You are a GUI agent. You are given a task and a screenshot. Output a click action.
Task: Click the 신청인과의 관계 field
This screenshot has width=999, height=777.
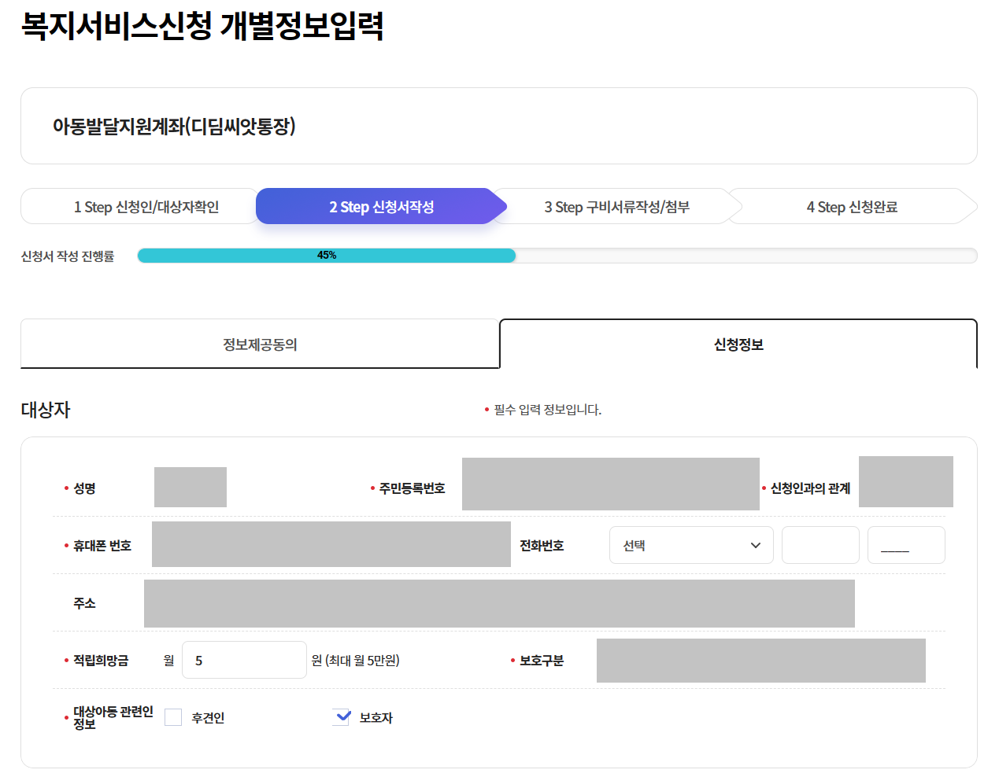click(x=906, y=481)
